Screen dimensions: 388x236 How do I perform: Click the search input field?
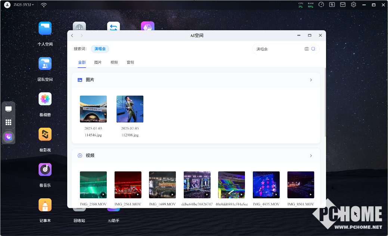[x=278, y=49]
